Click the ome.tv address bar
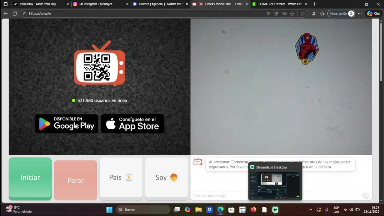 tap(144, 13)
